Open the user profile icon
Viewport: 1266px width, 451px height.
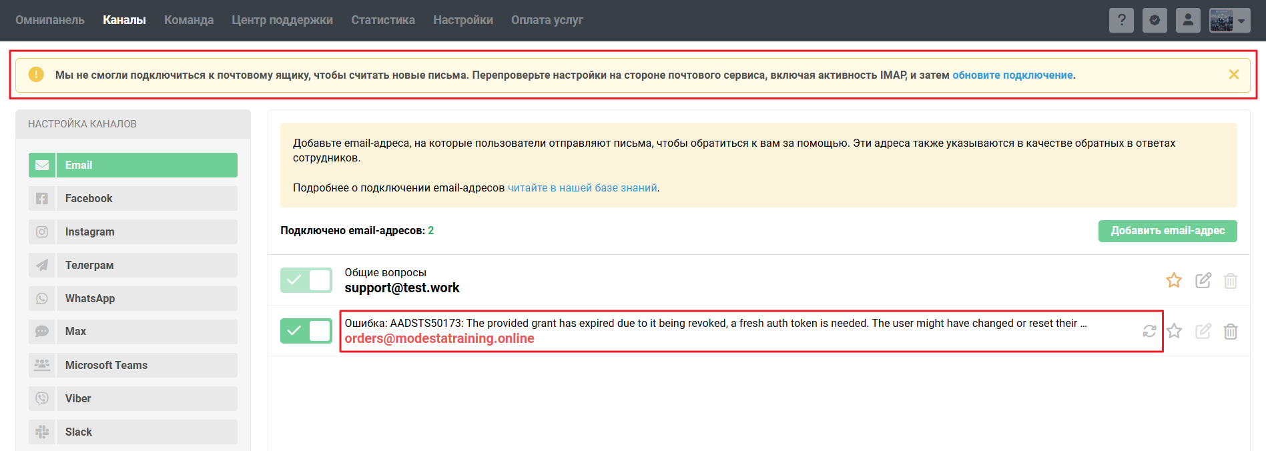tap(1188, 20)
